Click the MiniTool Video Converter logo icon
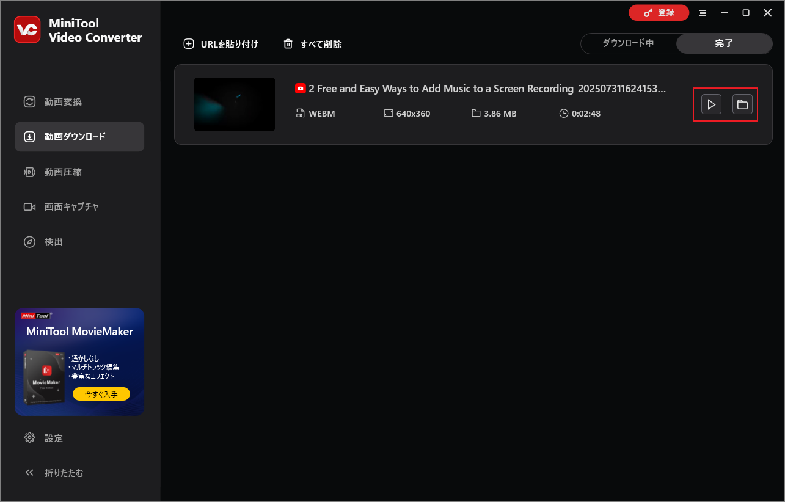The height and width of the screenshot is (502, 785). point(27,29)
